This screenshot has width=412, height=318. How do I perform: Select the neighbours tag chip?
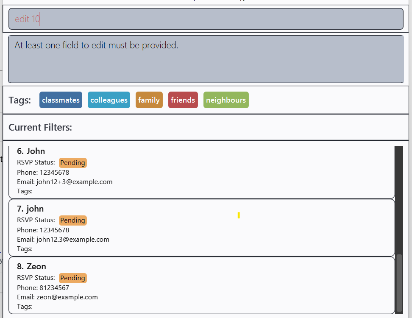pos(226,100)
